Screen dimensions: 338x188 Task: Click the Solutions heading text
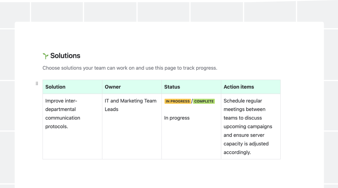pyautogui.click(x=65, y=56)
